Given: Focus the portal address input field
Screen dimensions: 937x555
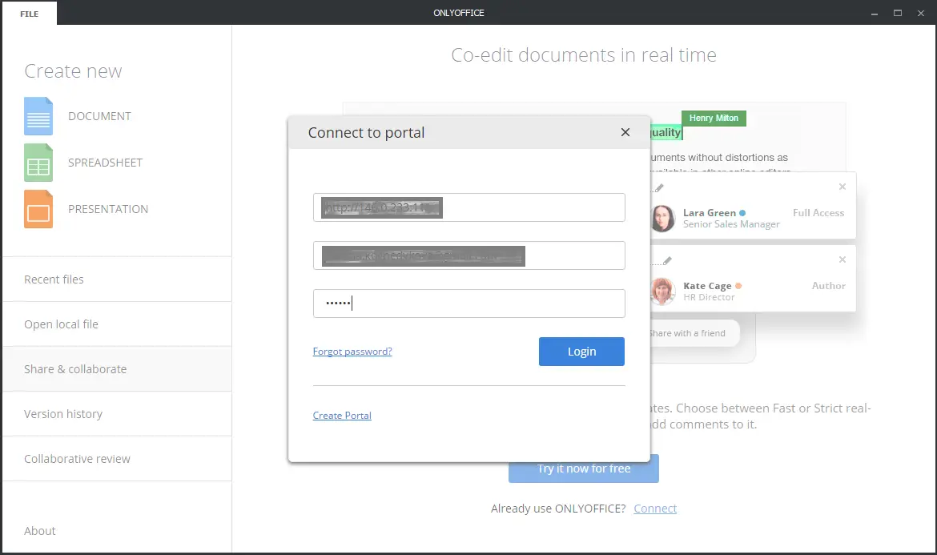Looking at the screenshot, I should [x=469, y=207].
